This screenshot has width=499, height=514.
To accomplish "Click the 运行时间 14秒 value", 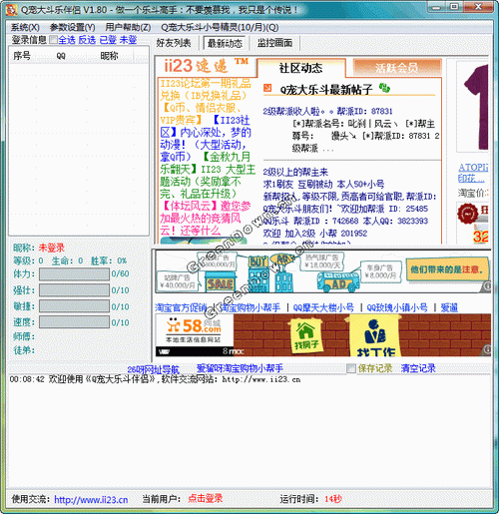I will tap(332, 499).
